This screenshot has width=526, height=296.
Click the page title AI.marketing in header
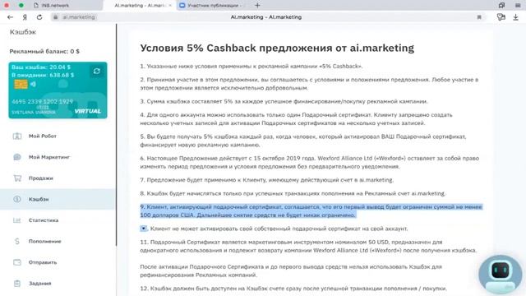point(266,17)
